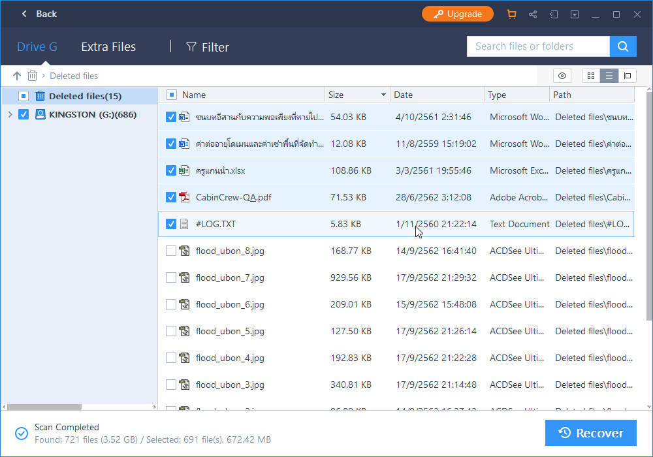Open the share icon
The height and width of the screenshot is (457, 653).
coord(533,14)
